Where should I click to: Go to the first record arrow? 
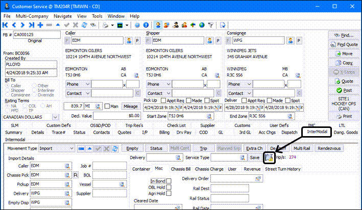point(6,24)
